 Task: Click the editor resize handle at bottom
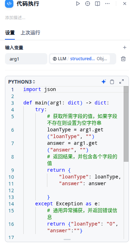(67, 239)
